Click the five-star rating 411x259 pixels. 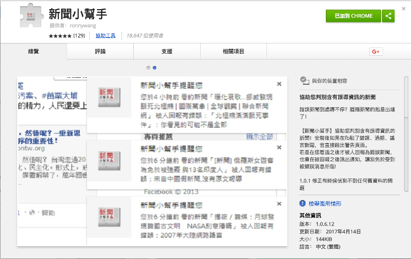pyautogui.click(x=60, y=36)
